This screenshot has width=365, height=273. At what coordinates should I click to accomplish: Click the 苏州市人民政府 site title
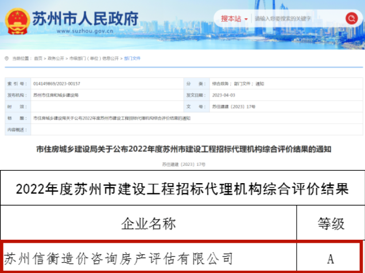pos(85,18)
